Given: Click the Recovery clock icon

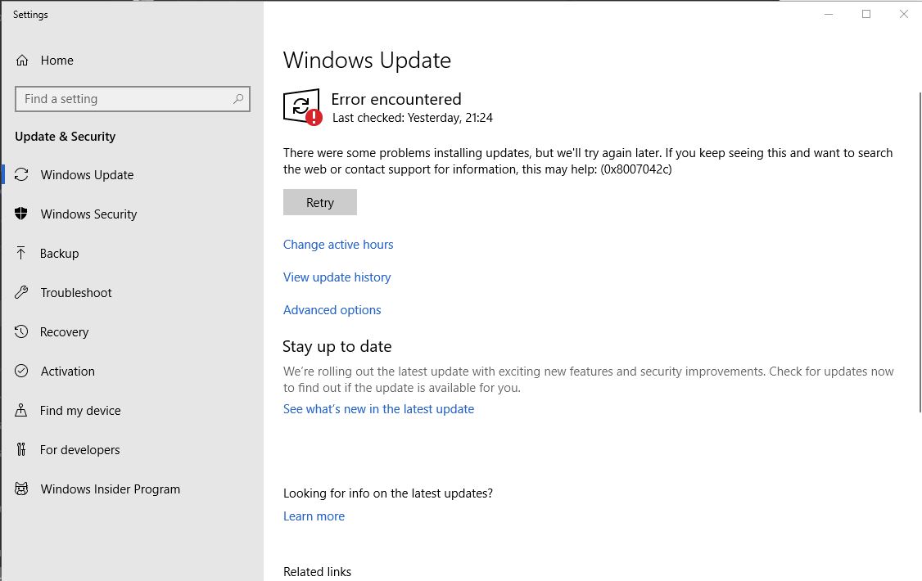Looking at the screenshot, I should (x=21, y=332).
